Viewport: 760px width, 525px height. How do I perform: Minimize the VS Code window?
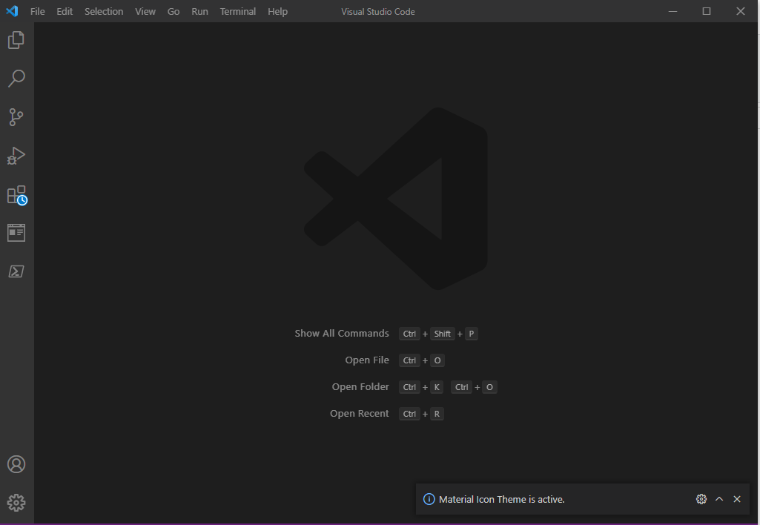(673, 11)
